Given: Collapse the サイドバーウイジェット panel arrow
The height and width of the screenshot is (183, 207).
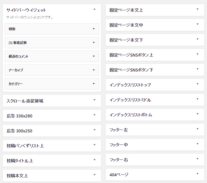Looking at the screenshot, I should 95,9.
